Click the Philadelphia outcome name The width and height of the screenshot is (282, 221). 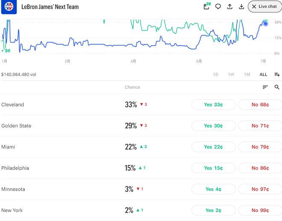[x=15, y=168]
